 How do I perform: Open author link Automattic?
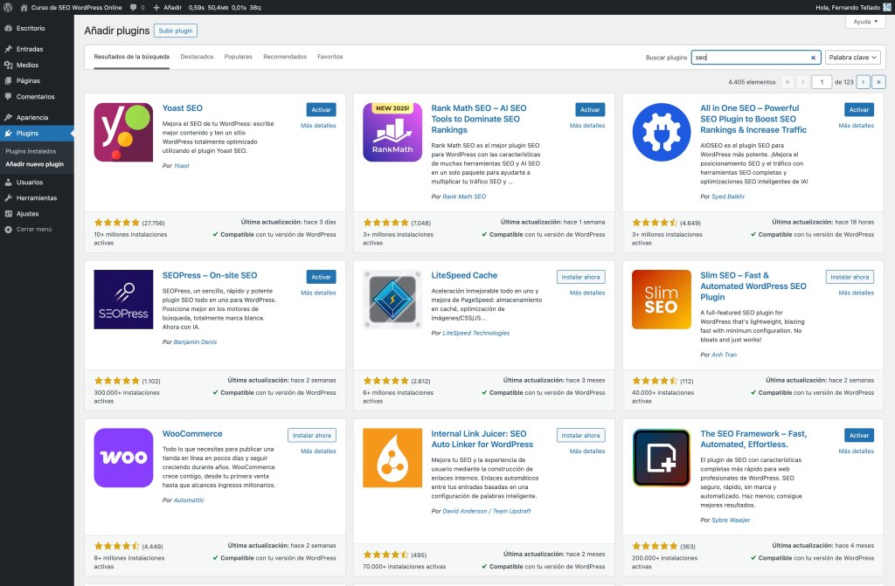[x=189, y=500]
